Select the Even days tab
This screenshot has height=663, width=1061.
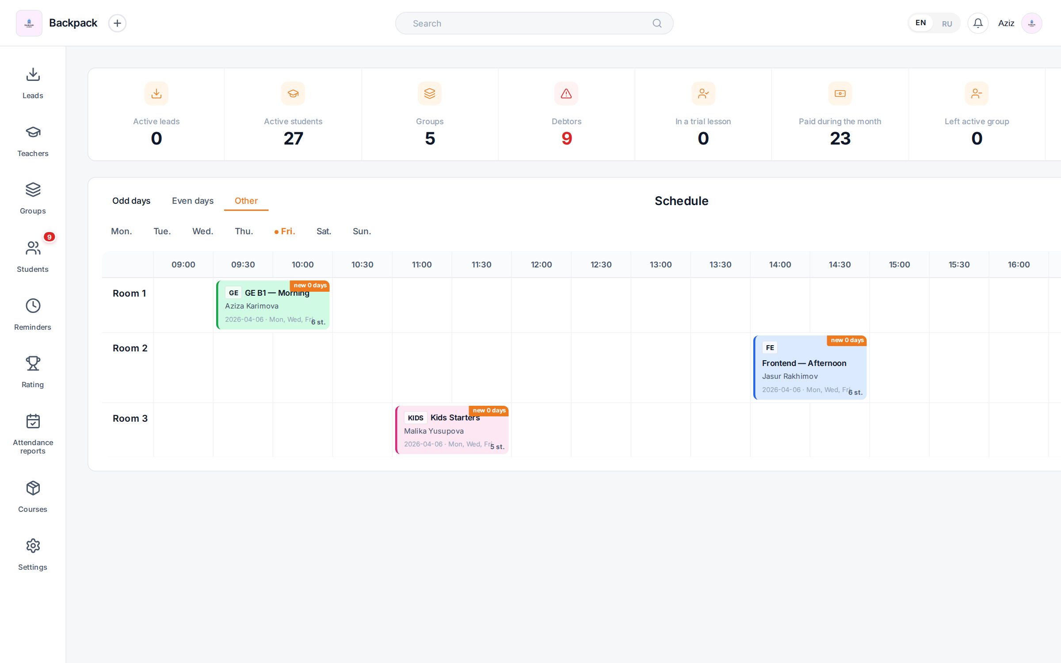(x=193, y=201)
